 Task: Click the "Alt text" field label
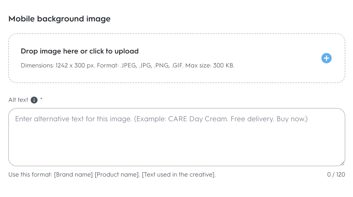tap(18, 100)
